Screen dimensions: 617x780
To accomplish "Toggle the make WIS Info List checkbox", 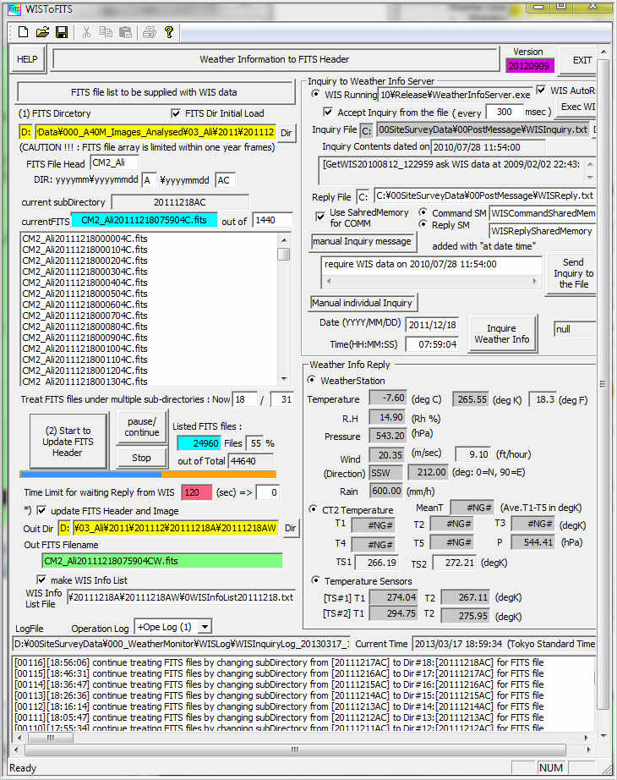I will pyautogui.click(x=42, y=580).
